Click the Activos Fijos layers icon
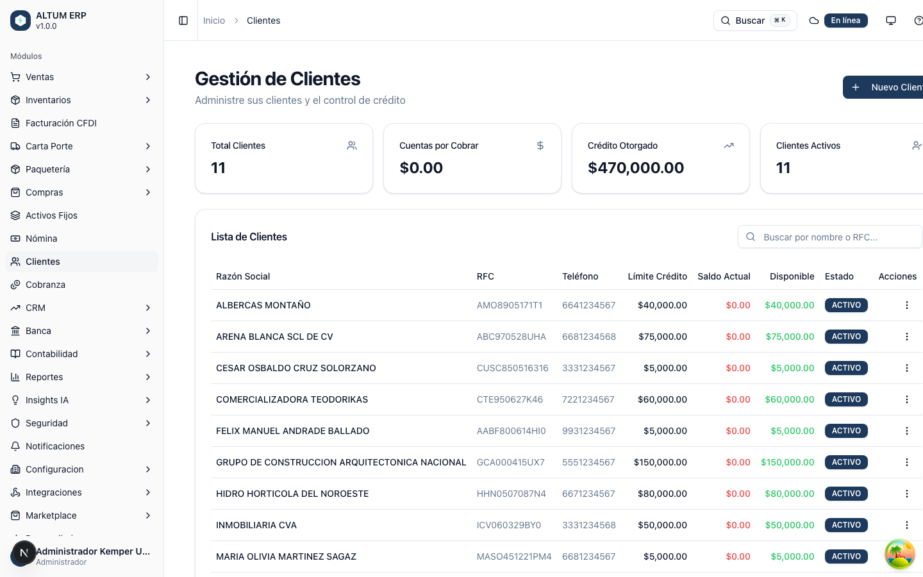The image size is (923, 577). (x=15, y=215)
